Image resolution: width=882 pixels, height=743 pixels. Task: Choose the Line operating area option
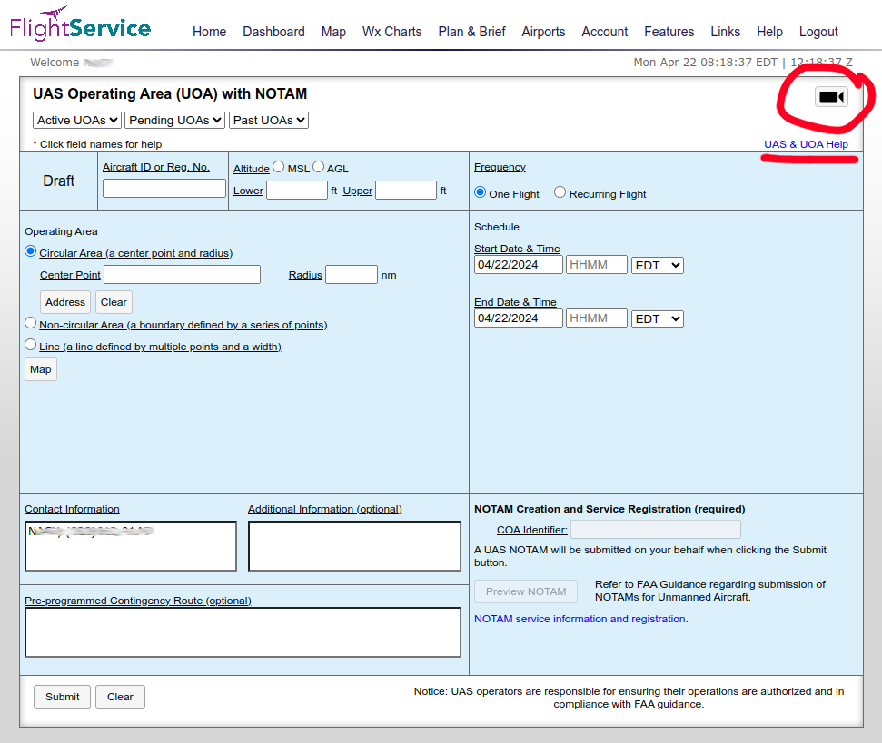click(x=30, y=346)
